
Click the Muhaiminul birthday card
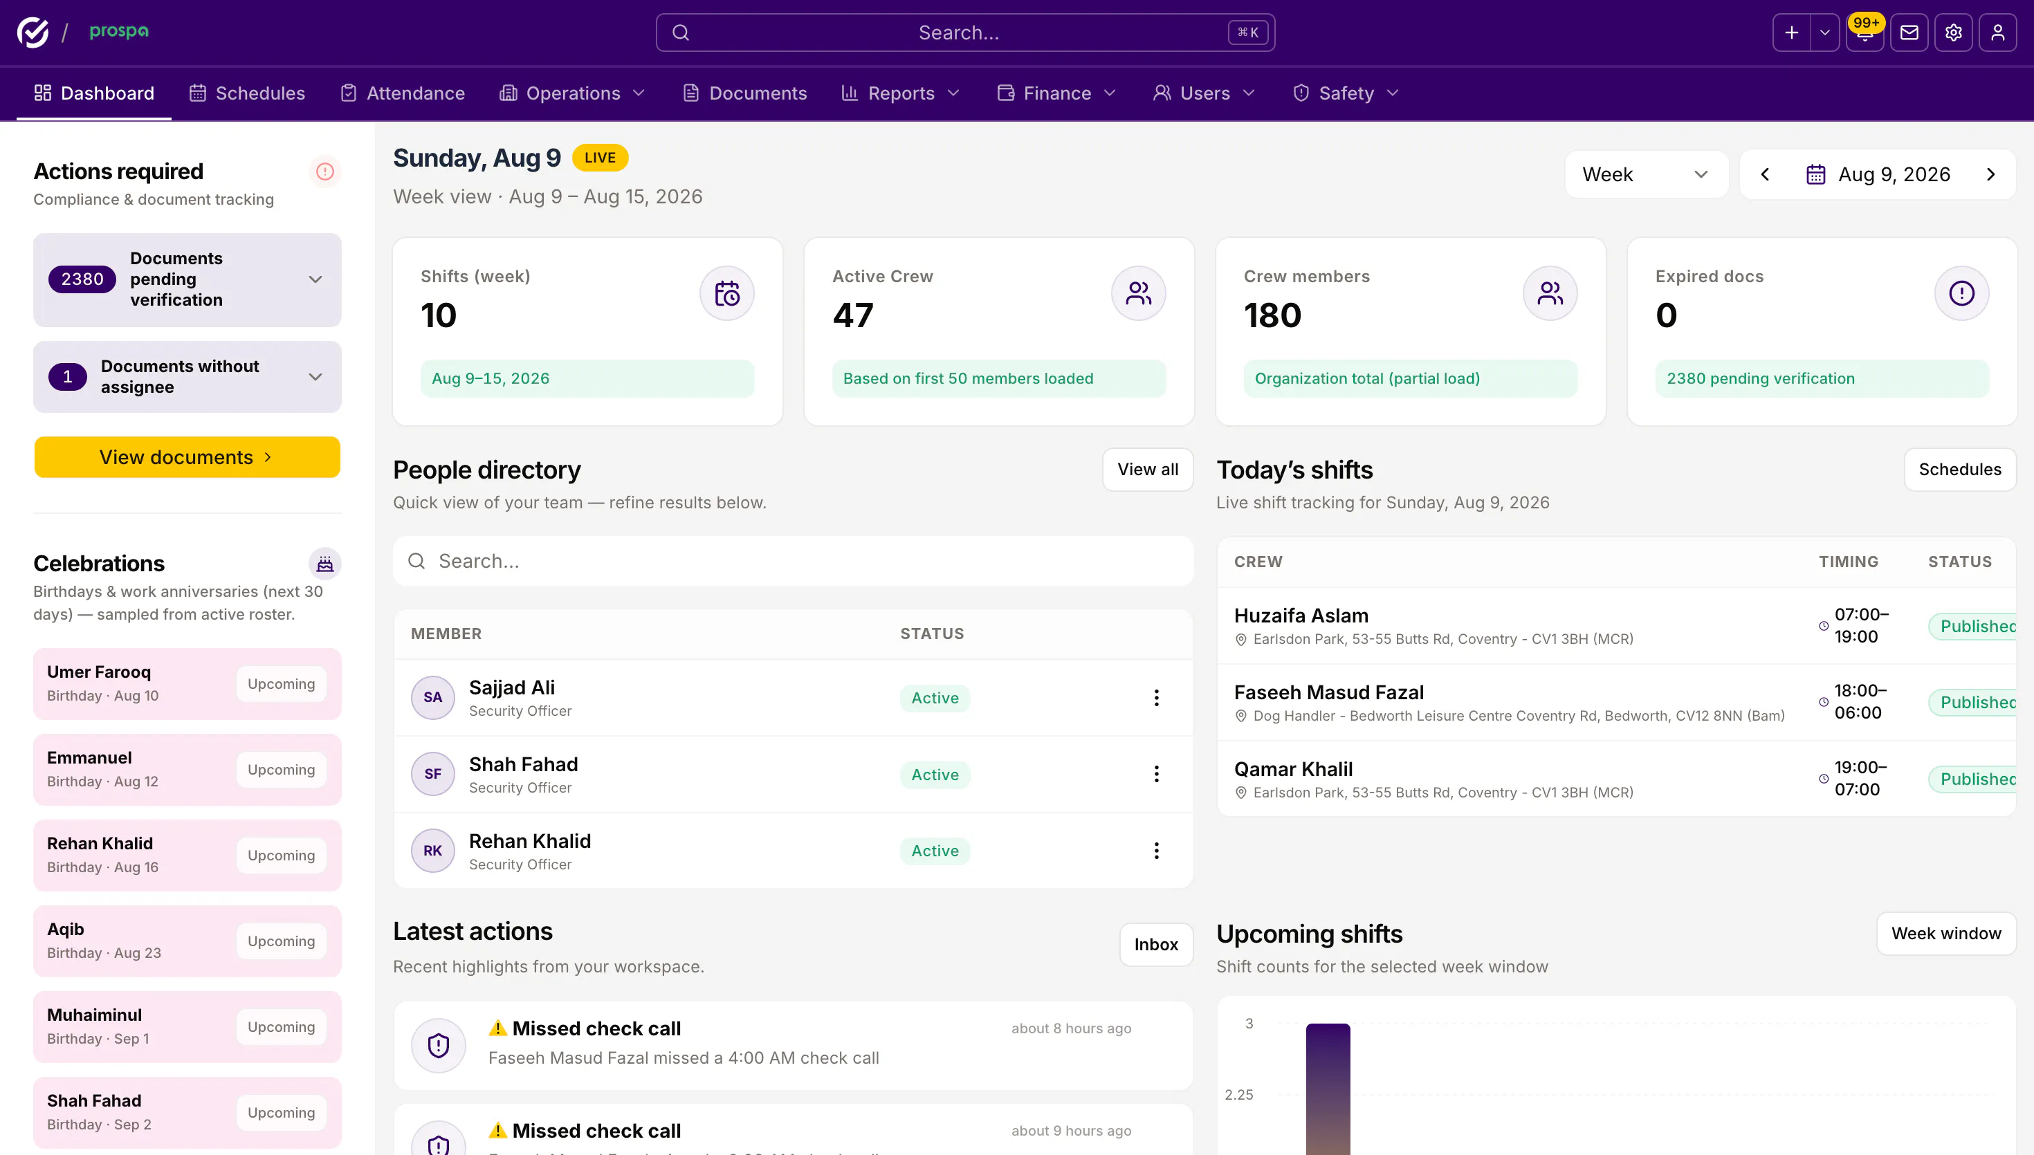187,1026
